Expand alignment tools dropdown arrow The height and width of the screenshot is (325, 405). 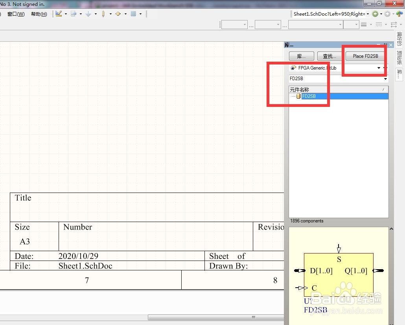coord(81,14)
